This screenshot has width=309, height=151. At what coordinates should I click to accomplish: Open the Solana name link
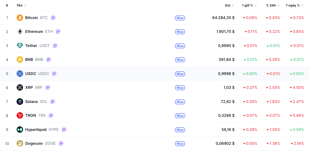click(31, 102)
